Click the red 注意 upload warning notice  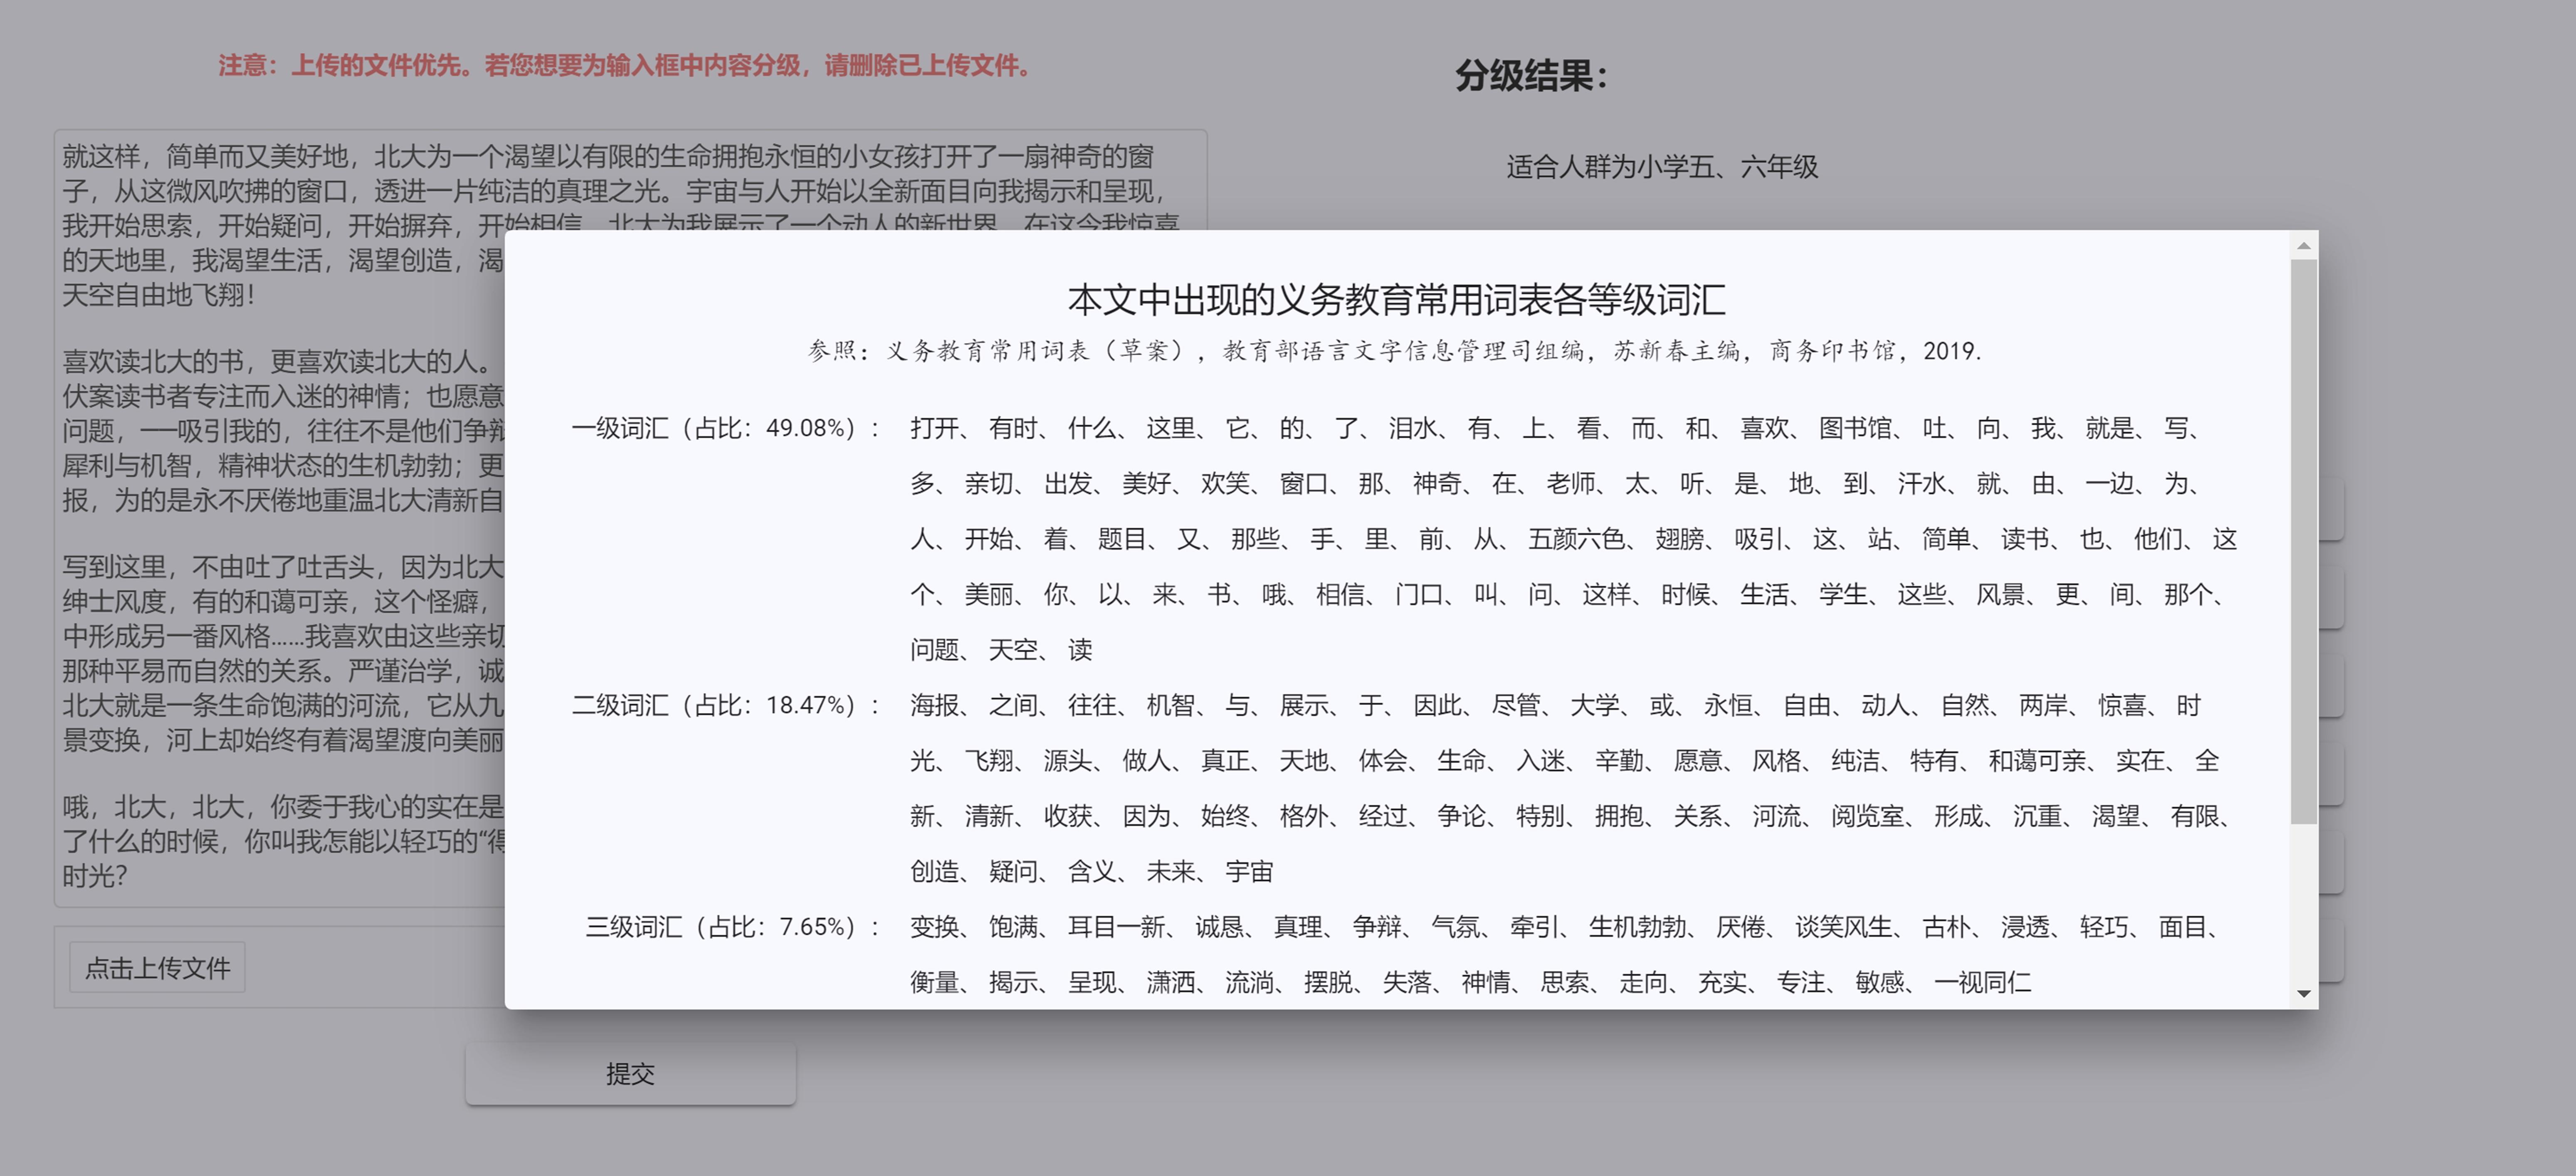(625, 65)
